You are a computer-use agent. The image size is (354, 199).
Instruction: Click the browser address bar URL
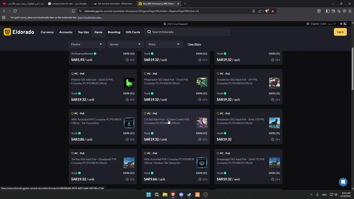click(142, 11)
